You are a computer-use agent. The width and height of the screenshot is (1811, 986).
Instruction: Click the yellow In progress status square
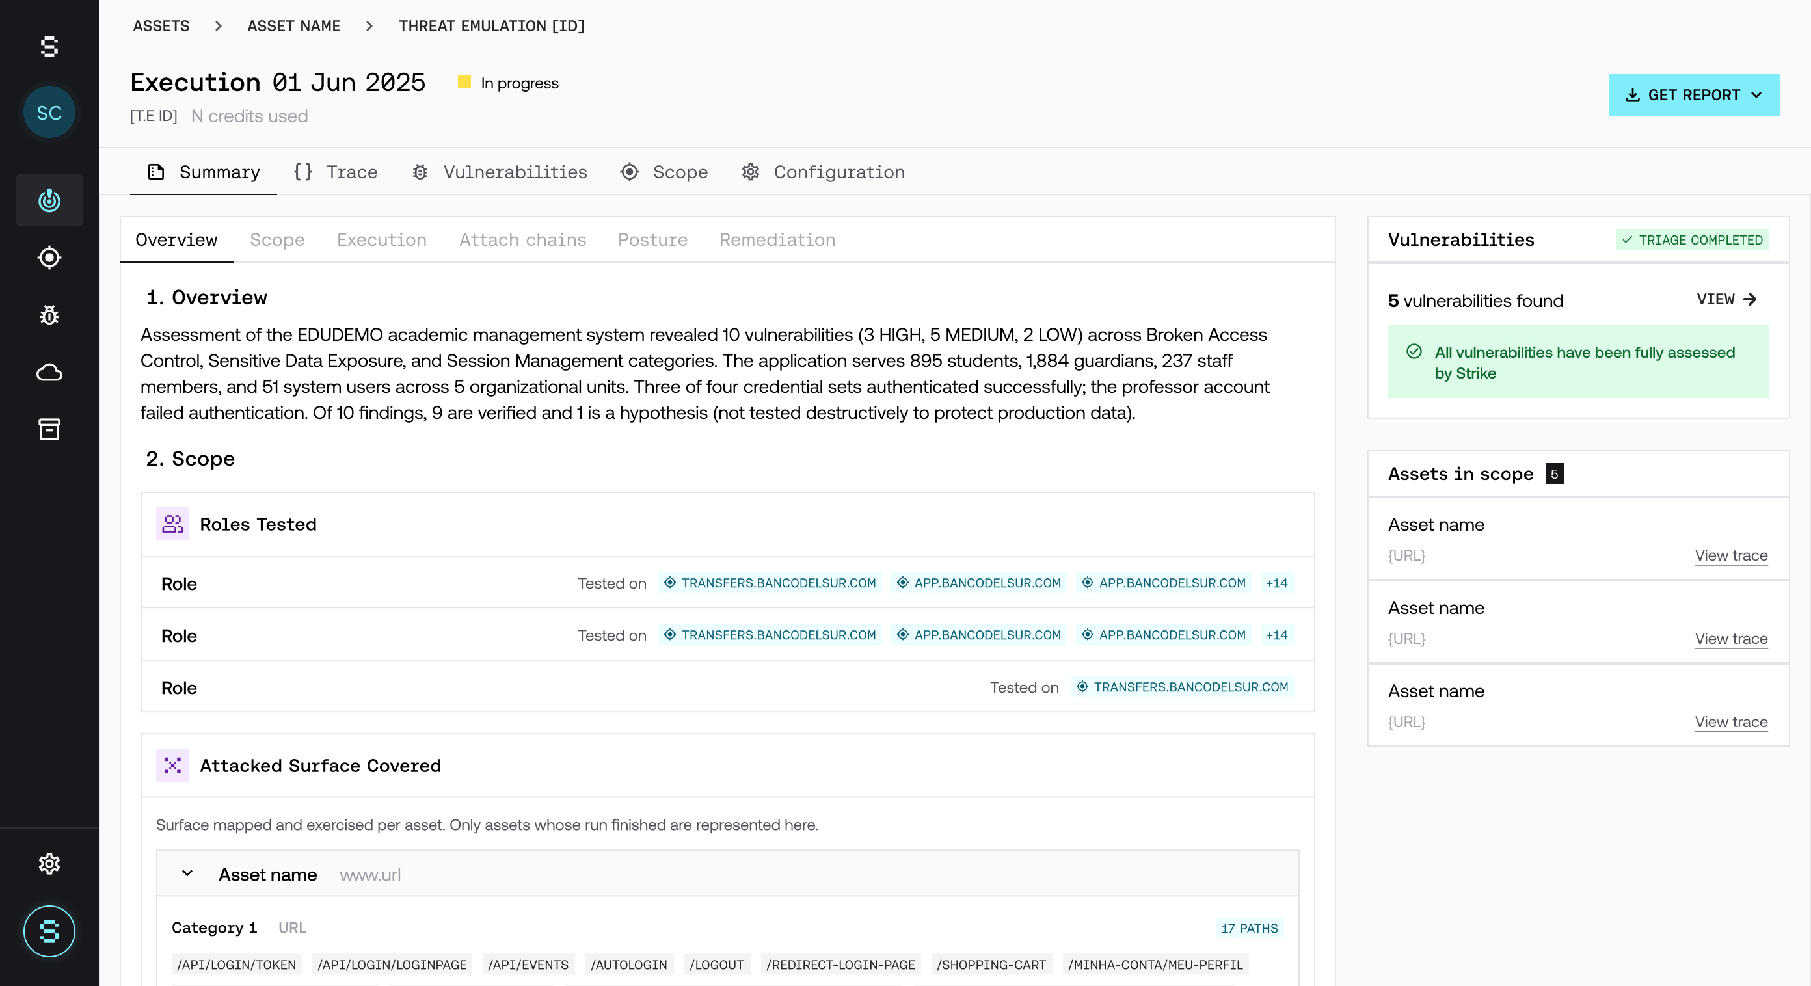coord(464,82)
